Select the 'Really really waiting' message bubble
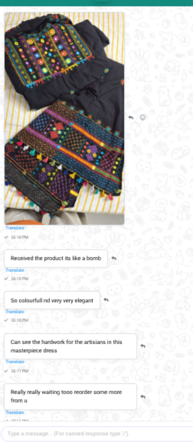The height and width of the screenshot is (443, 193). click(70, 396)
